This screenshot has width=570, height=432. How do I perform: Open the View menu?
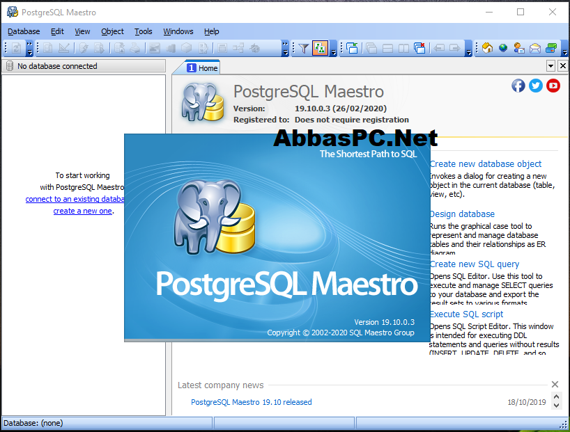pos(82,31)
